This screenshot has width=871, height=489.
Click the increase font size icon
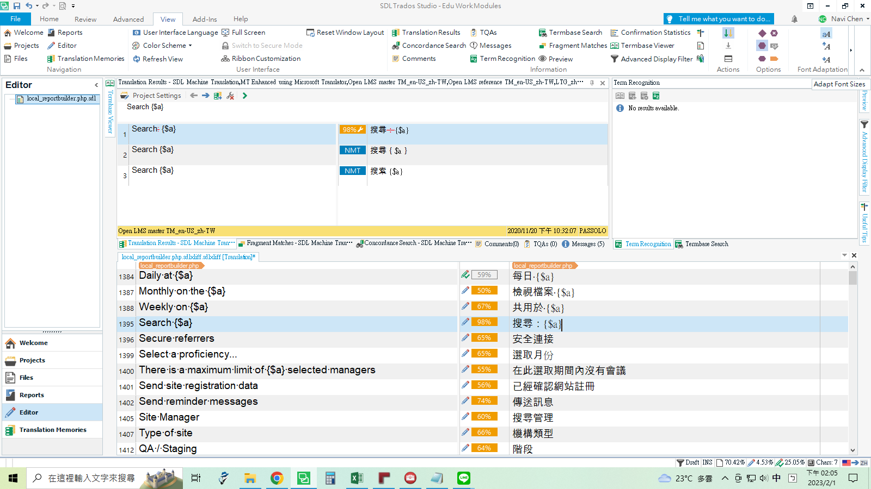click(x=826, y=46)
